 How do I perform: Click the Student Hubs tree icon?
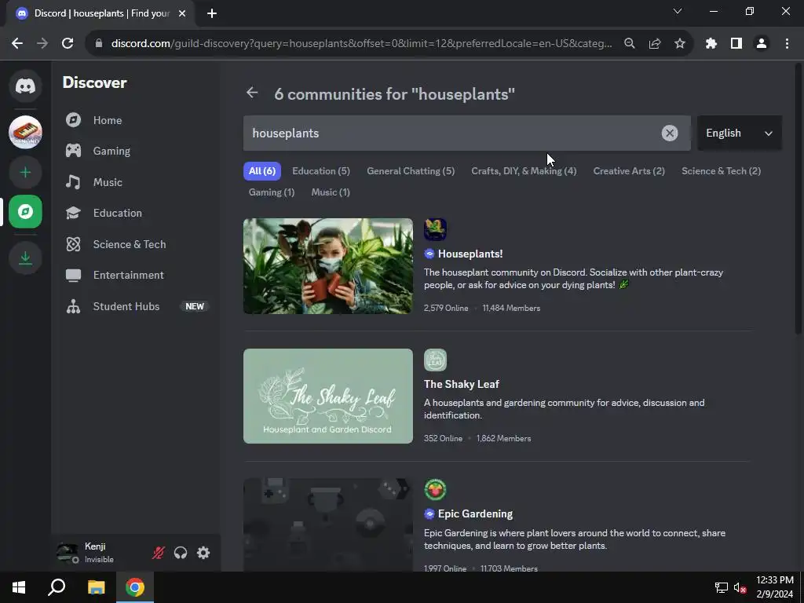click(73, 306)
